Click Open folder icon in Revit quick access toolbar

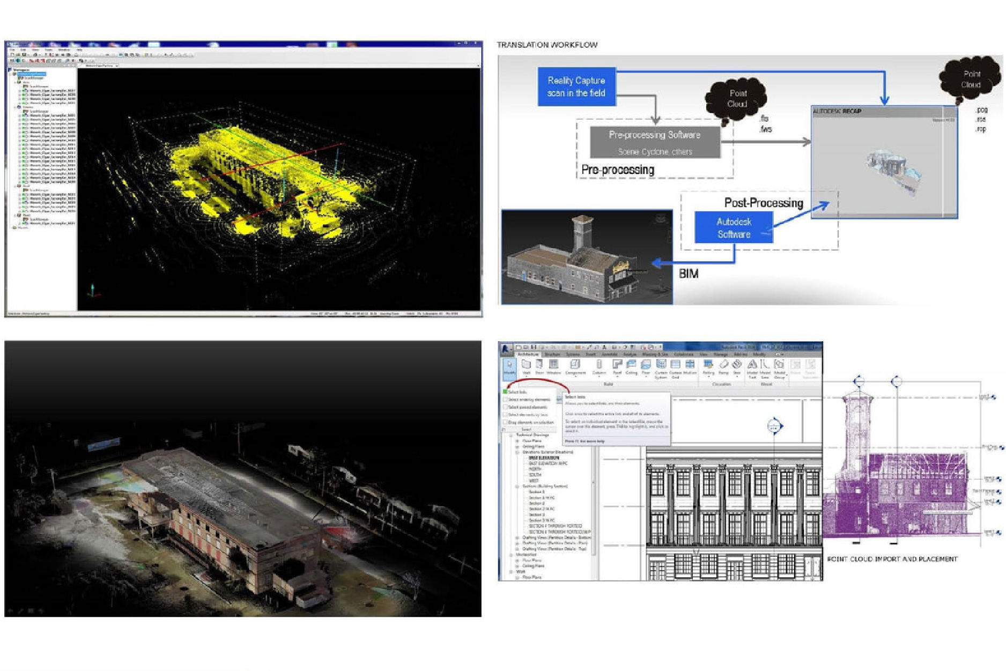click(x=526, y=348)
